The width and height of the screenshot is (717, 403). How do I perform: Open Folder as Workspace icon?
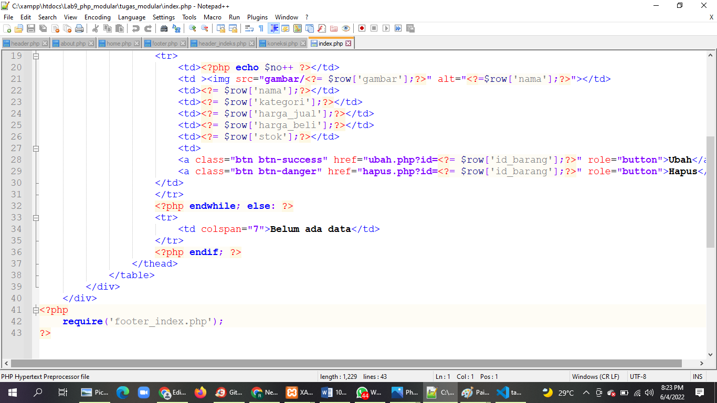click(x=334, y=28)
